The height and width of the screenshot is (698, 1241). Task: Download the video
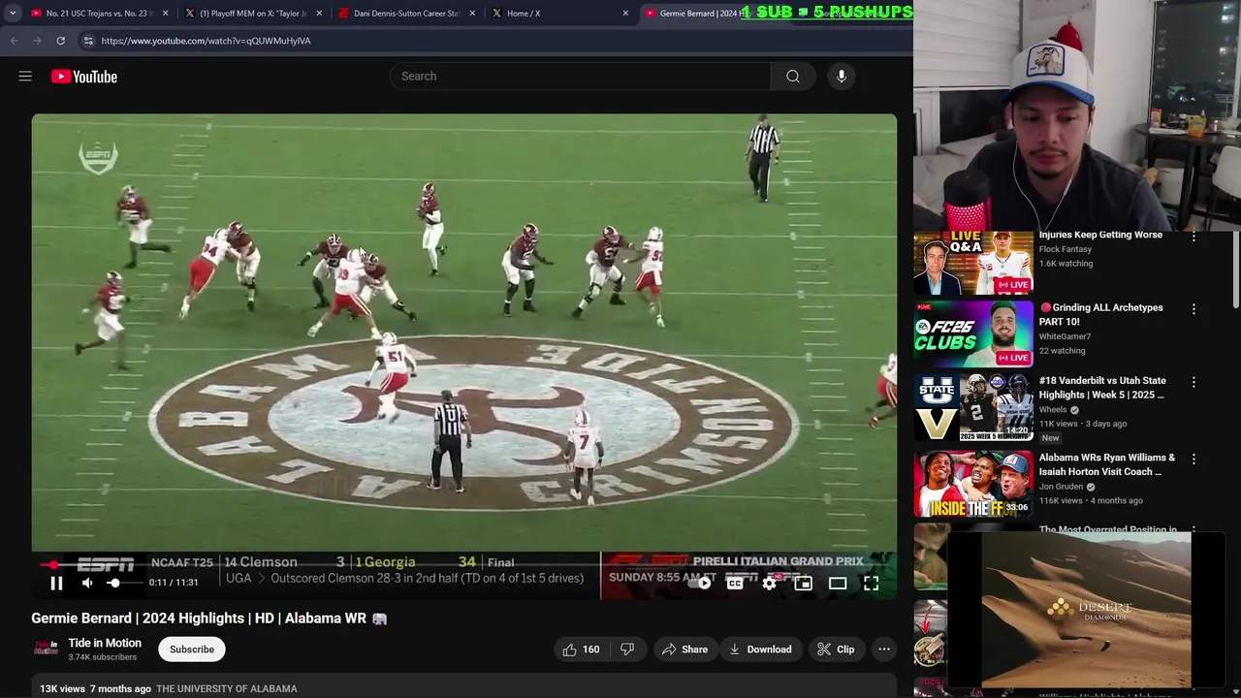point(761,650)
